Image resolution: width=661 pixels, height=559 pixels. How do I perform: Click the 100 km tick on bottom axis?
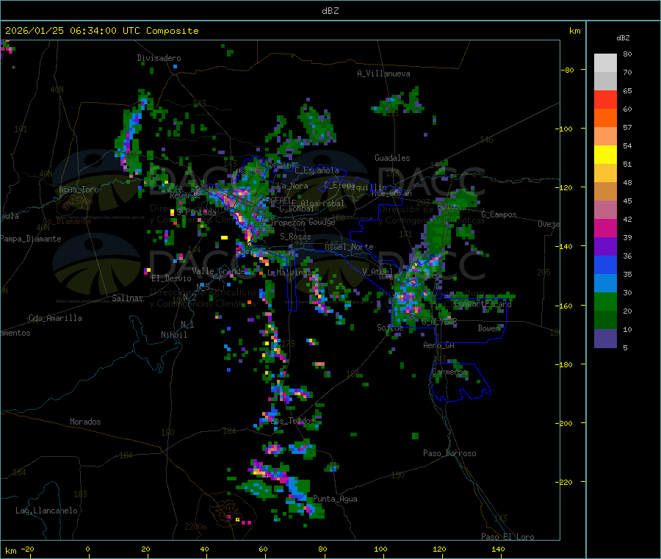(x=380, y=549)
